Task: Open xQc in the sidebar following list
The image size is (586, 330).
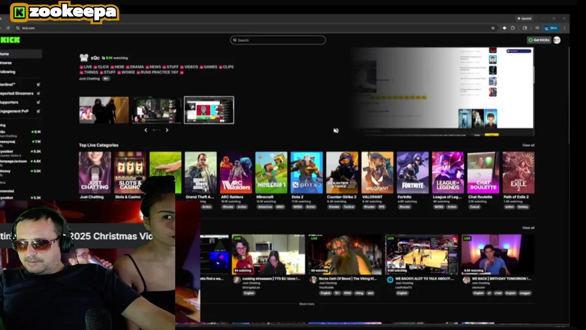Action: pos(21,133)
